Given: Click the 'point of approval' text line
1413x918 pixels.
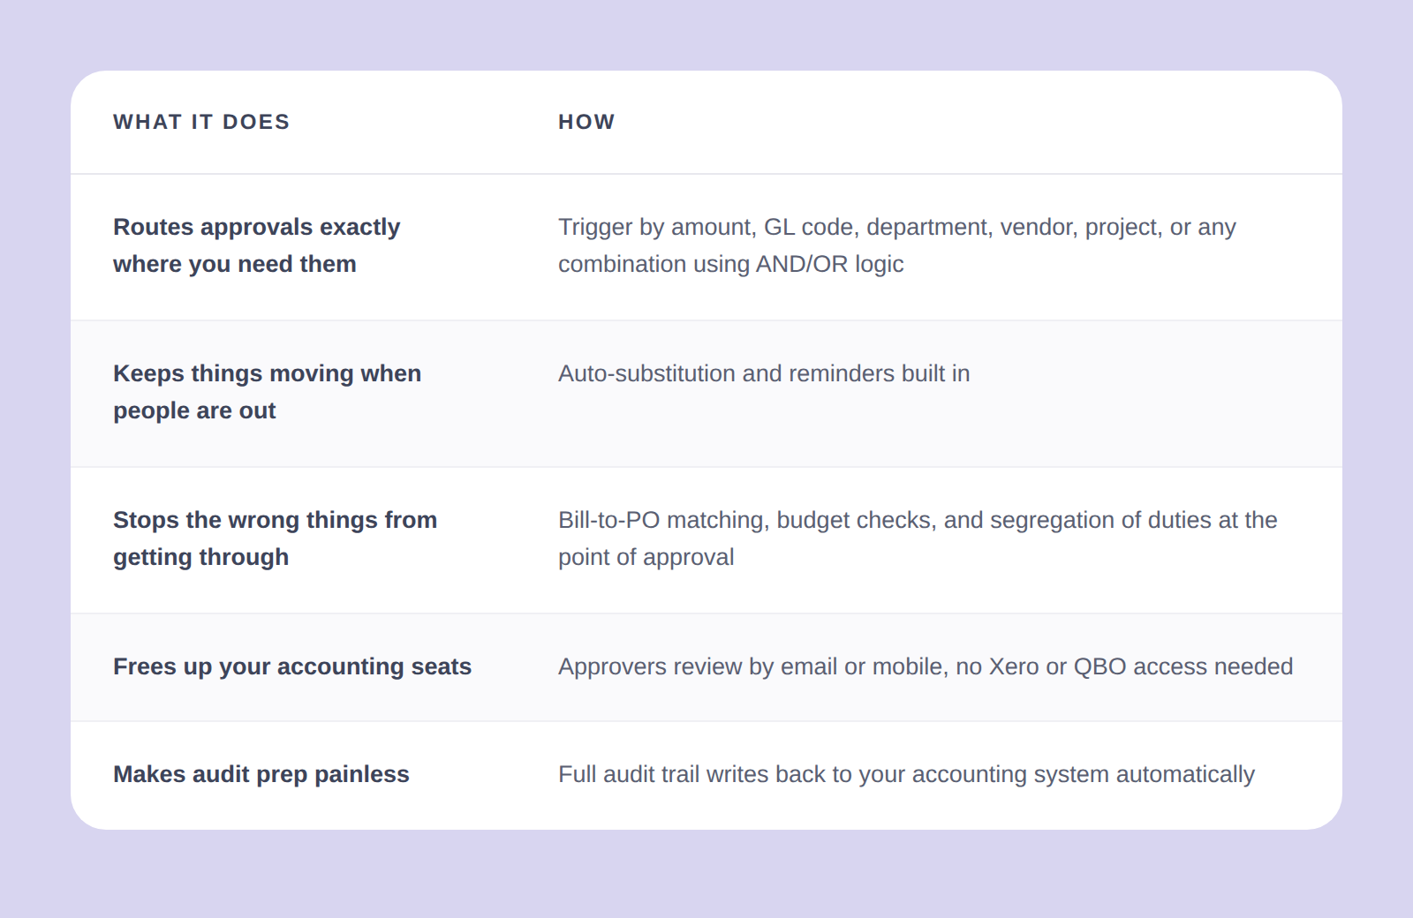Looking at the screenshot, I should click(x=646, y=557).
